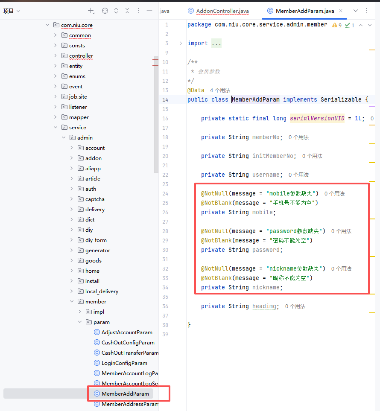
Task: Click the locate opened file crosshair icon
Action: coord(105,11)
